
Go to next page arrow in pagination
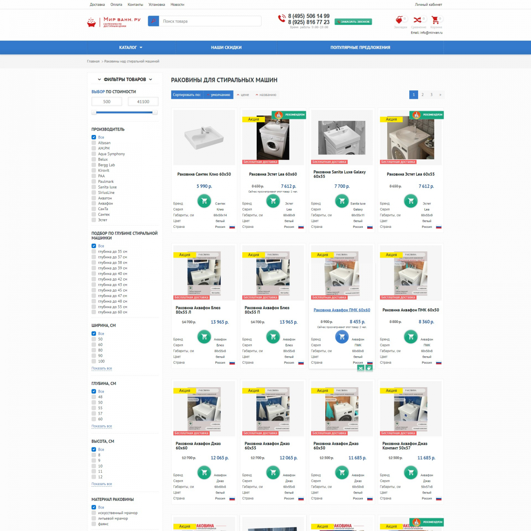click(440, 95)
